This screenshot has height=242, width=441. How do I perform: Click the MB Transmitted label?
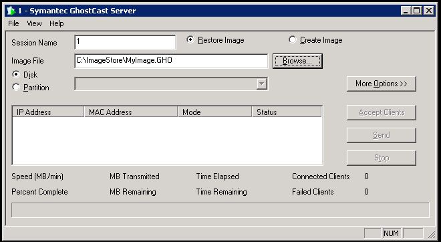pyautogui.click(x=134, y=176)
